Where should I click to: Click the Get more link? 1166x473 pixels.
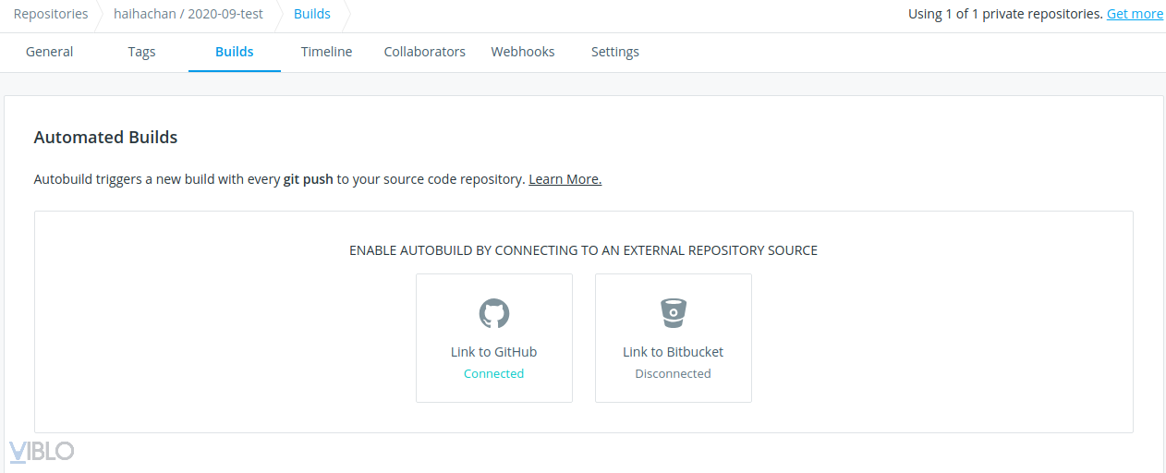pyautogui.click(x=1135, y=14)
